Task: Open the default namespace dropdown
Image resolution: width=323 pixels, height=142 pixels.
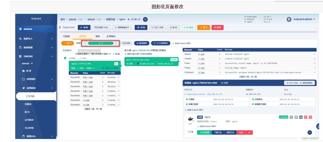Action: coord(28,64)
